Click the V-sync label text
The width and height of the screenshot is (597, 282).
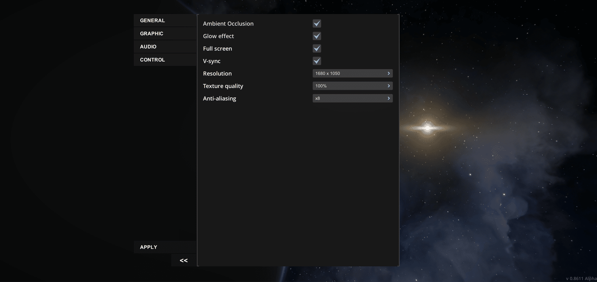[x=212, y=61]
